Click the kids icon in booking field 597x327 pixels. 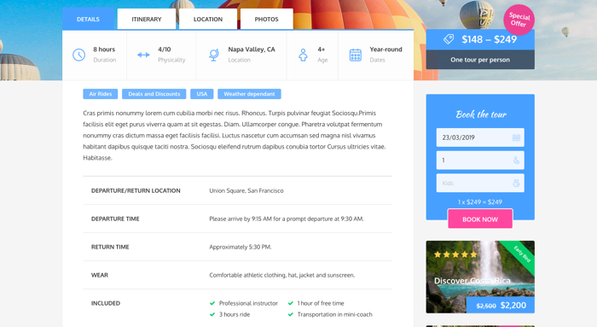pyautogui.click(x=516, y=184)
